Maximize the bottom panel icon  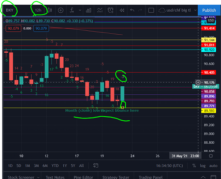[213, 177]
